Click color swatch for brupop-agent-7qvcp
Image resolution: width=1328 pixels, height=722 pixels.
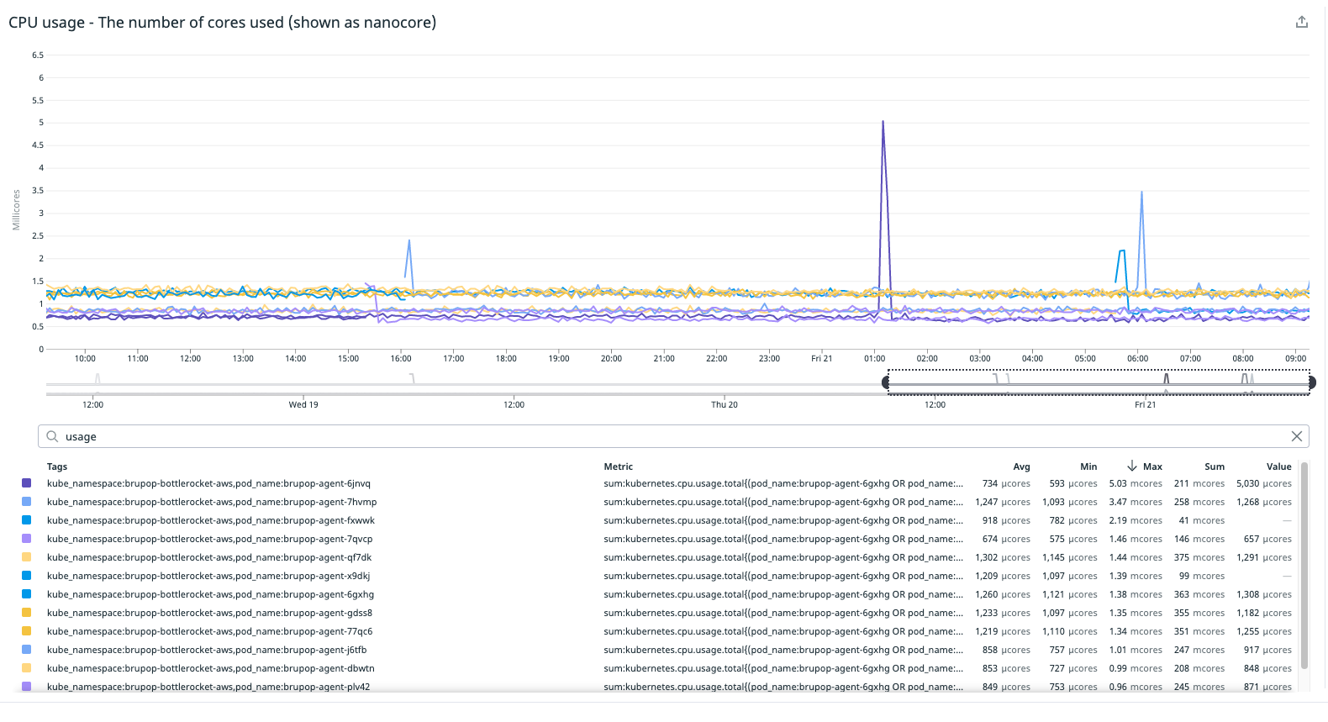point(27,539)
